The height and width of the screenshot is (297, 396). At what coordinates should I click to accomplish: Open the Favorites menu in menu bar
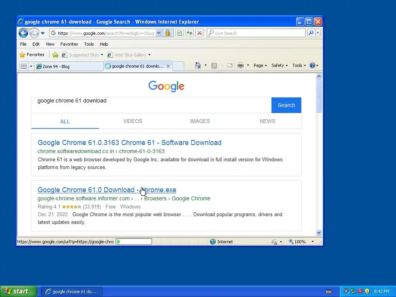pos(69,44)
